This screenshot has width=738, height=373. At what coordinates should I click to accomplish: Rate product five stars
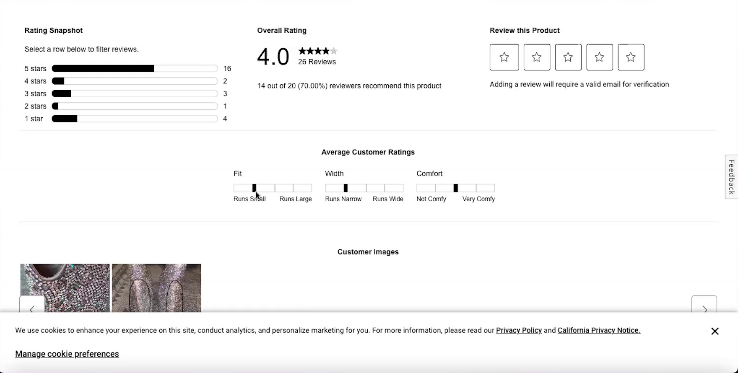(x=631, y=57)
